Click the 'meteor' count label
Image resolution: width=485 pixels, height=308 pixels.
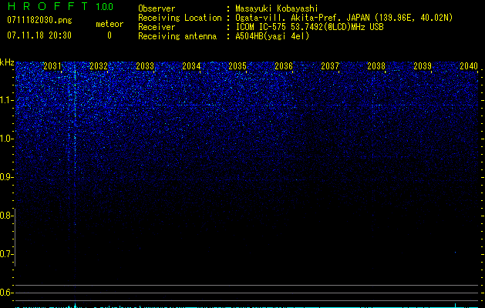pyautogui.click(x=109, y=24)
